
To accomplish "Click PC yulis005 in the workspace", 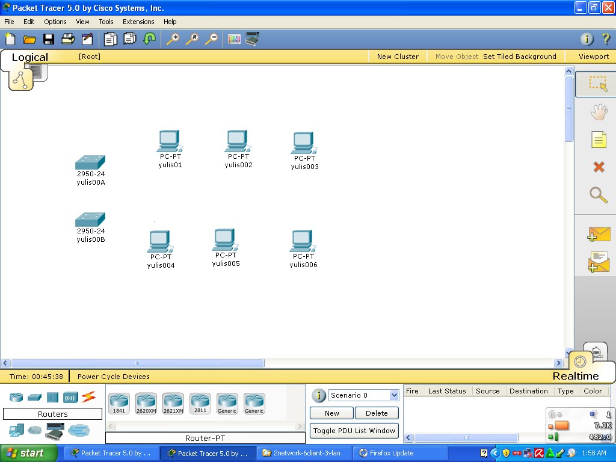I will tap(226, 240).
